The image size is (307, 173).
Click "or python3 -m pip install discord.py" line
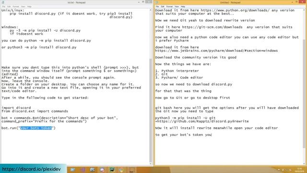[39, 47]
